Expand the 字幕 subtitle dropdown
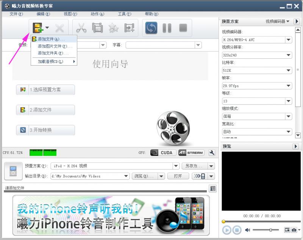The image size is (303, 240). point(198,45)
